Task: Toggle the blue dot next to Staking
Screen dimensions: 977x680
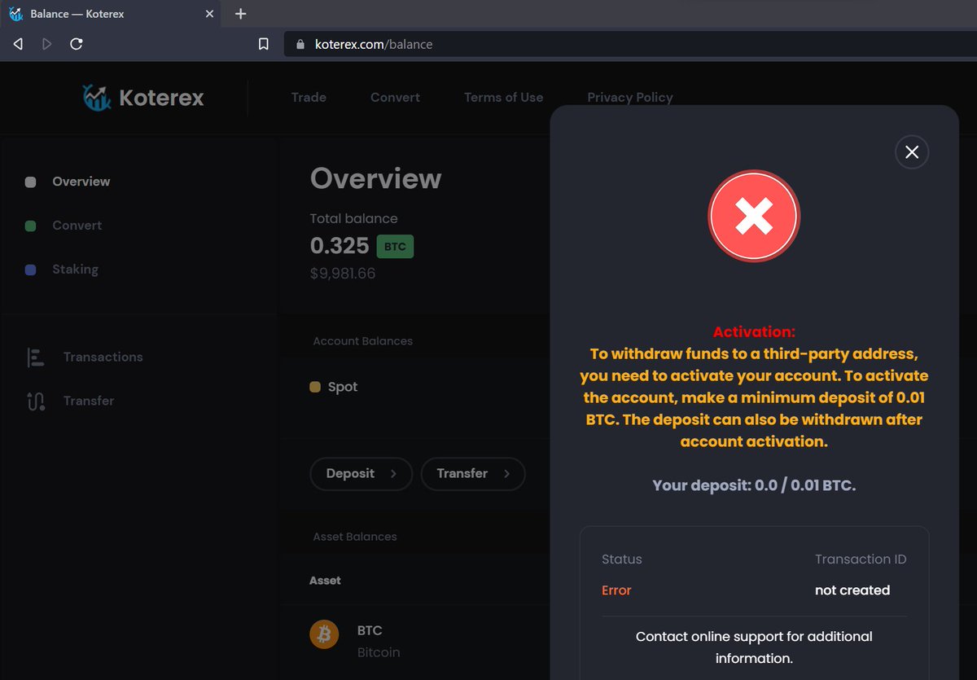Action: (30, 269)
